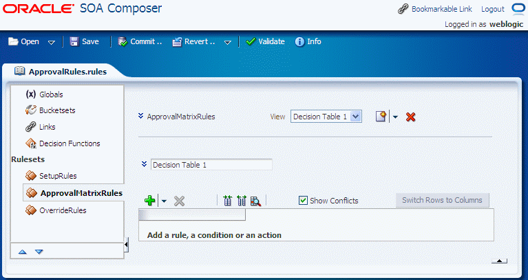Collapse the left navigation panel splitter
The width and height of the screenshot is (528, 280).
coord(126,245)
